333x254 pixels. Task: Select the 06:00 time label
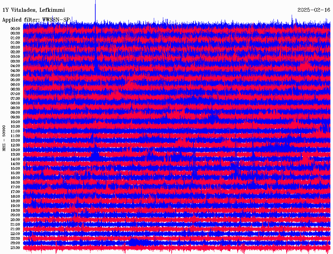tap(15, 84)
